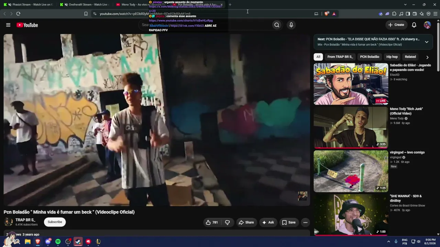Open the TRAP BR S_ channel avatar

pos(8,222)
